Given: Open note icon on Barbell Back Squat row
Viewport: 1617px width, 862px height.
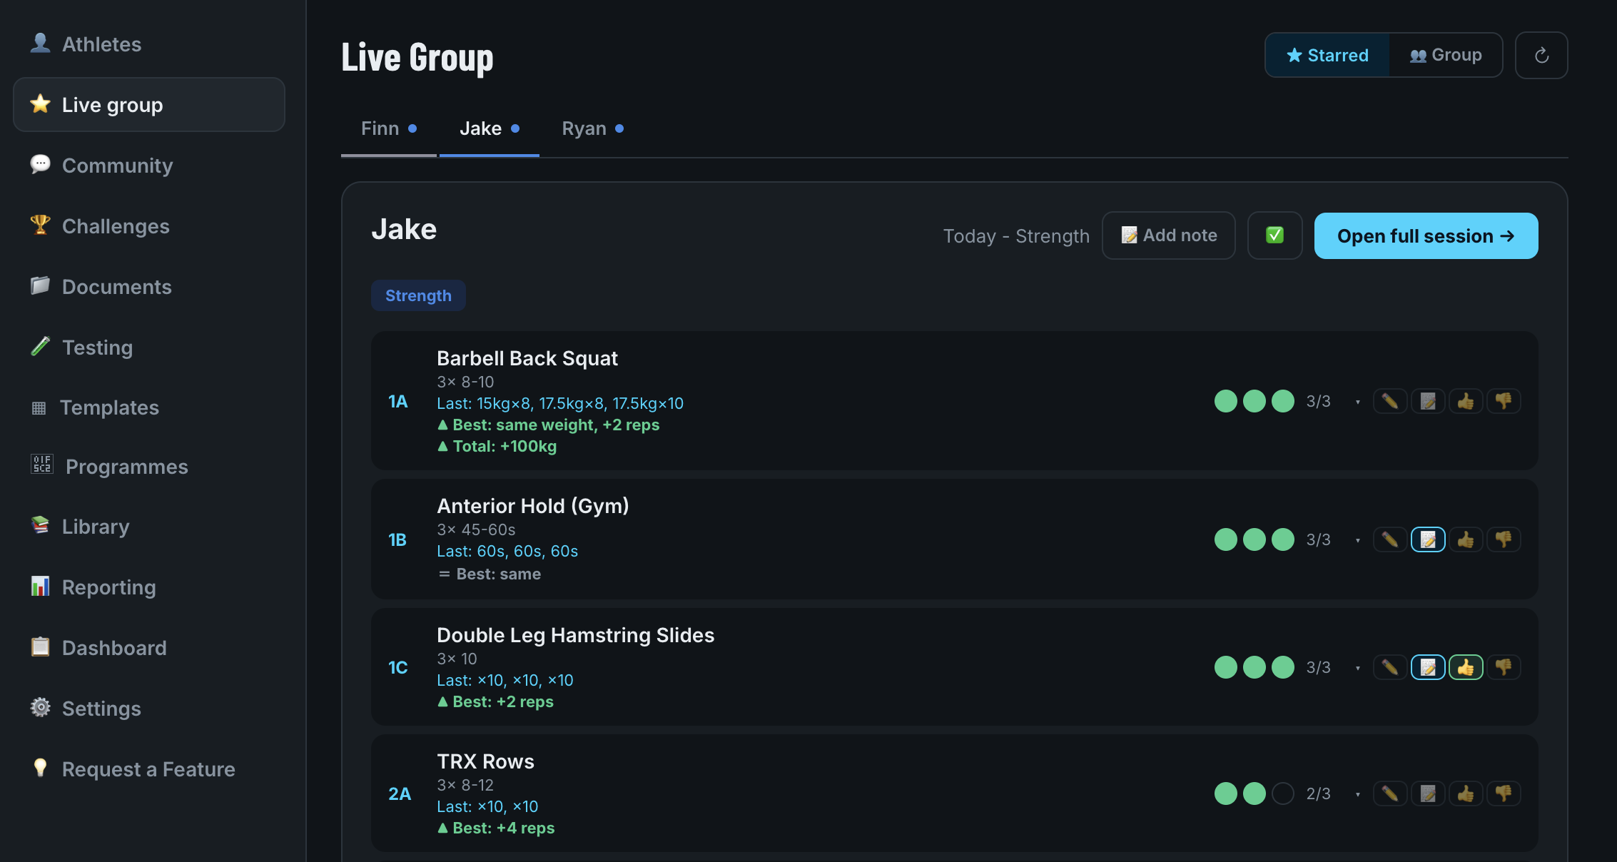Looking at the screenshot, I should tap(1428, 401).
